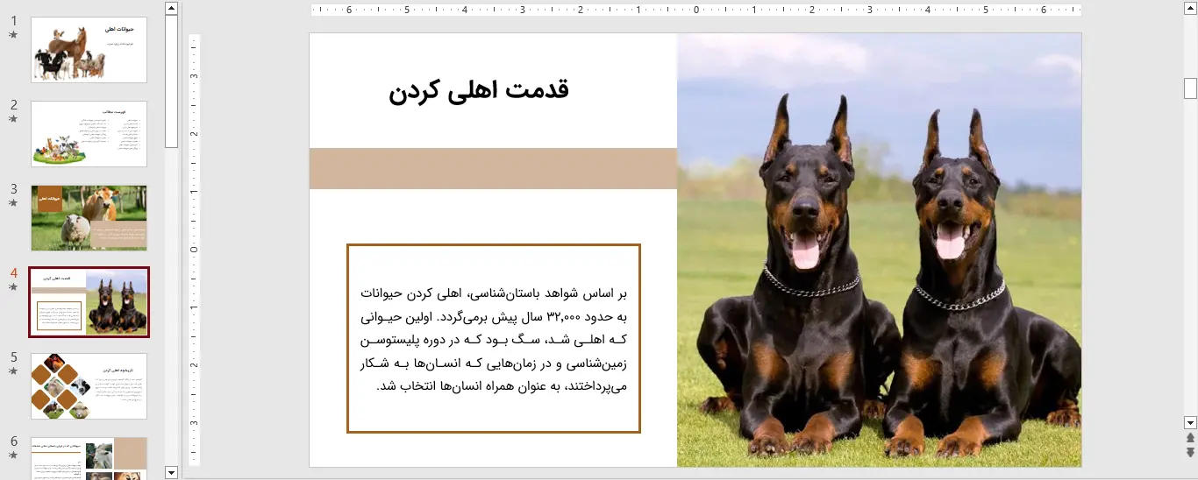Viewport: 1198px width, 480px height.
Task: Click the animation star icon under slide 1
Action: (x=13, y=35)
